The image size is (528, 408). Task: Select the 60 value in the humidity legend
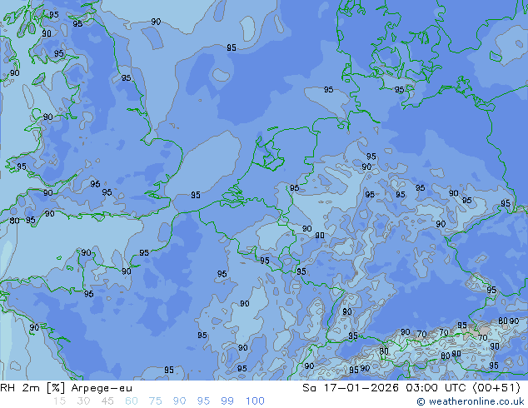pyautogui.click(x=132, y=401)
